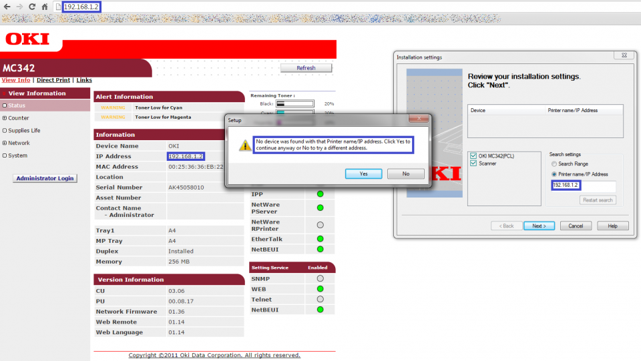This screenshot has width=641, height=361.
Task: Click the OKI logo on the web page
Action: pyautogui.click(x=27, y=39)
